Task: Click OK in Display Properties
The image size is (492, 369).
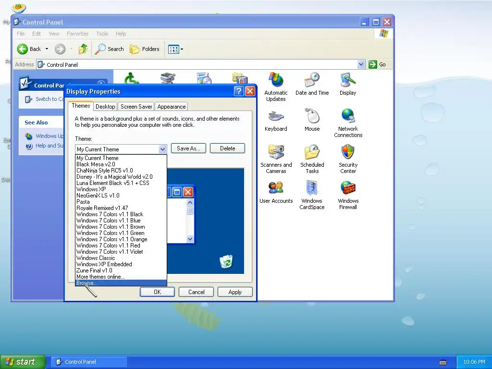Action: click(157, 292)
